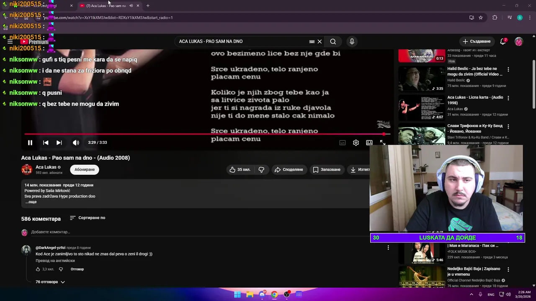
Task: Pause the video playback
Action: (30, 143)
